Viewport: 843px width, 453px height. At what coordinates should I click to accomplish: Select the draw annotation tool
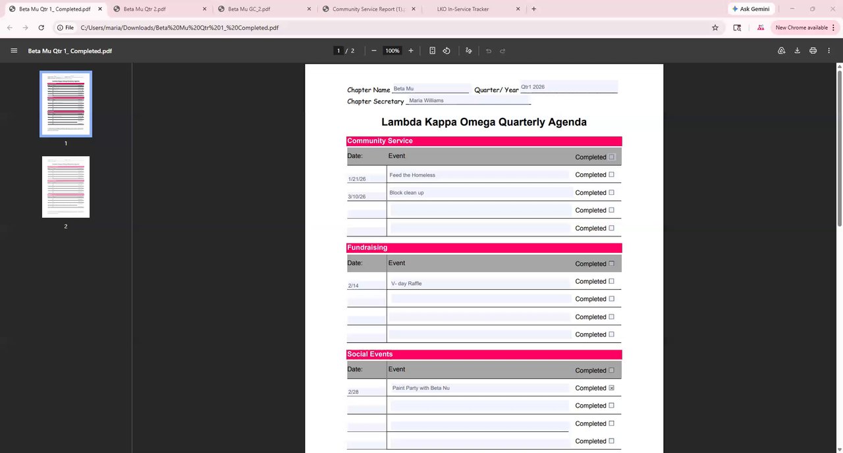point(469,51)
